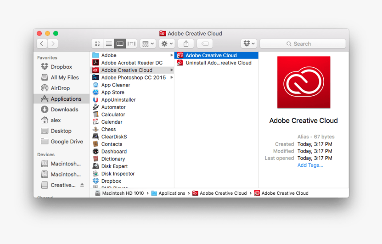Expand the Adobe Photoshop CC 2015 arrow
This screenshot has width=382, height=244.
(x=172, y=78)
